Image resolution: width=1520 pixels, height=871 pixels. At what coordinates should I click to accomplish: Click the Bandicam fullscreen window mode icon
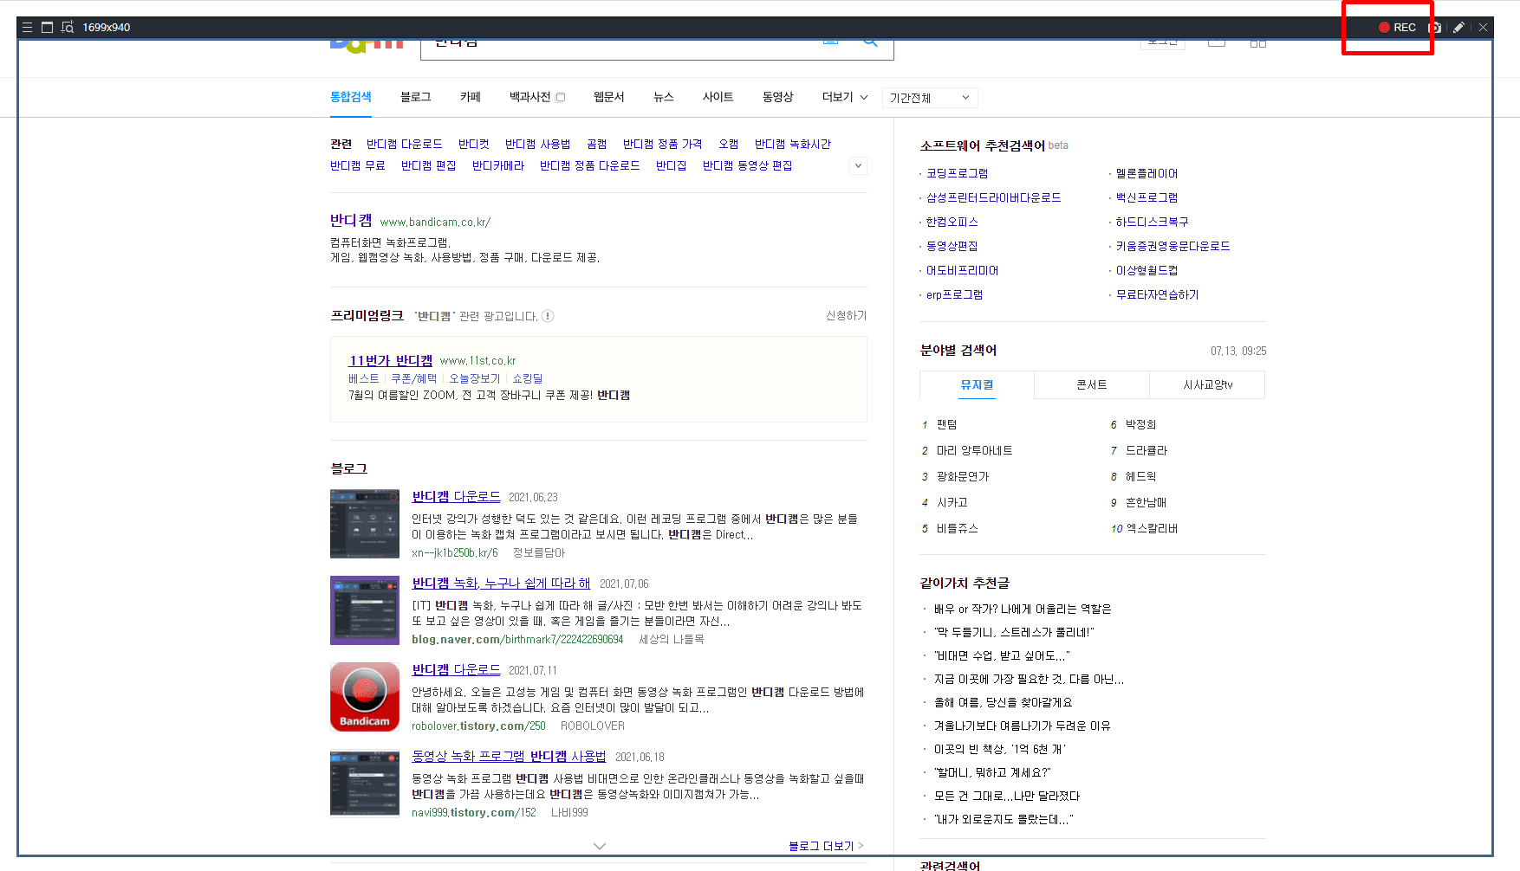tap(48, 28)
